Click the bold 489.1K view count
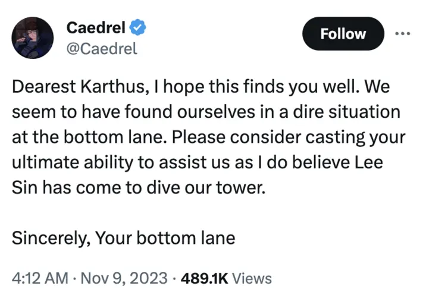This screenshot has height=301, width=426. (205, 278)
